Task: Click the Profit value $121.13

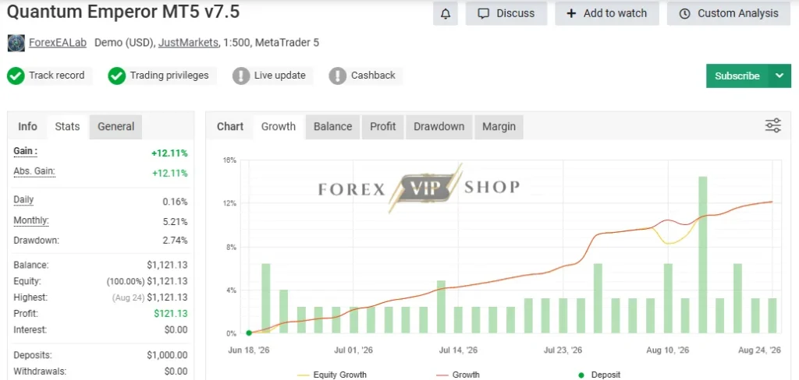Action: tap(171, 313)
